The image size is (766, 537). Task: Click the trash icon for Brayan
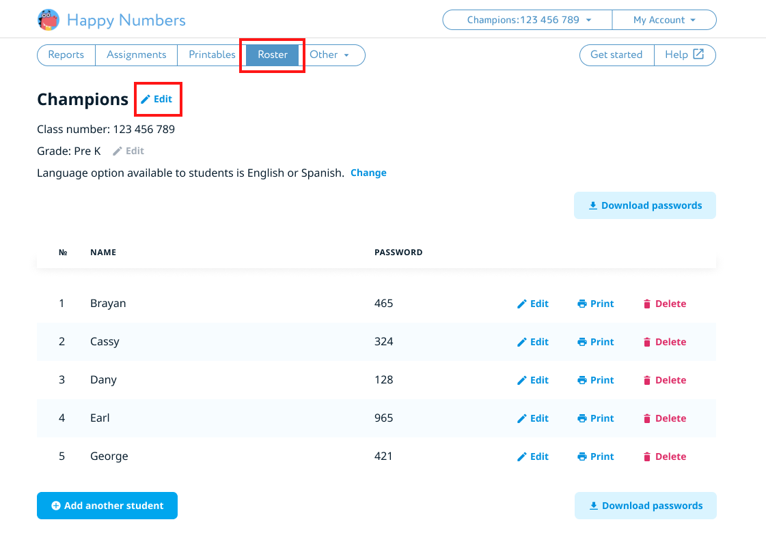[x=647, y=304]
